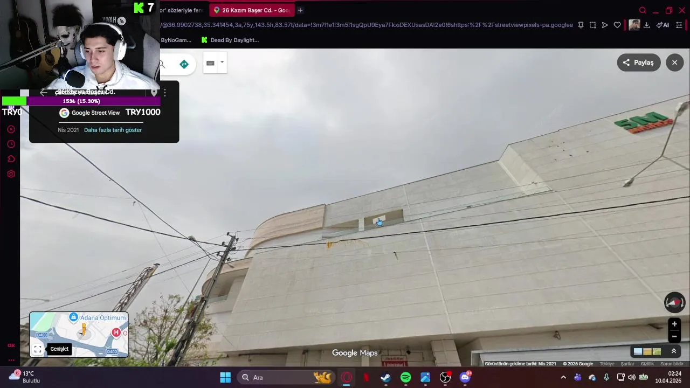Open the sidebar extensions cube icon
Image resolution: width=690 pixels, height=388 pixels.
(11, 159)
